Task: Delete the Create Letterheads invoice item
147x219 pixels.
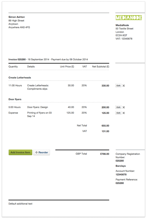Action: [x=123, y=86]
